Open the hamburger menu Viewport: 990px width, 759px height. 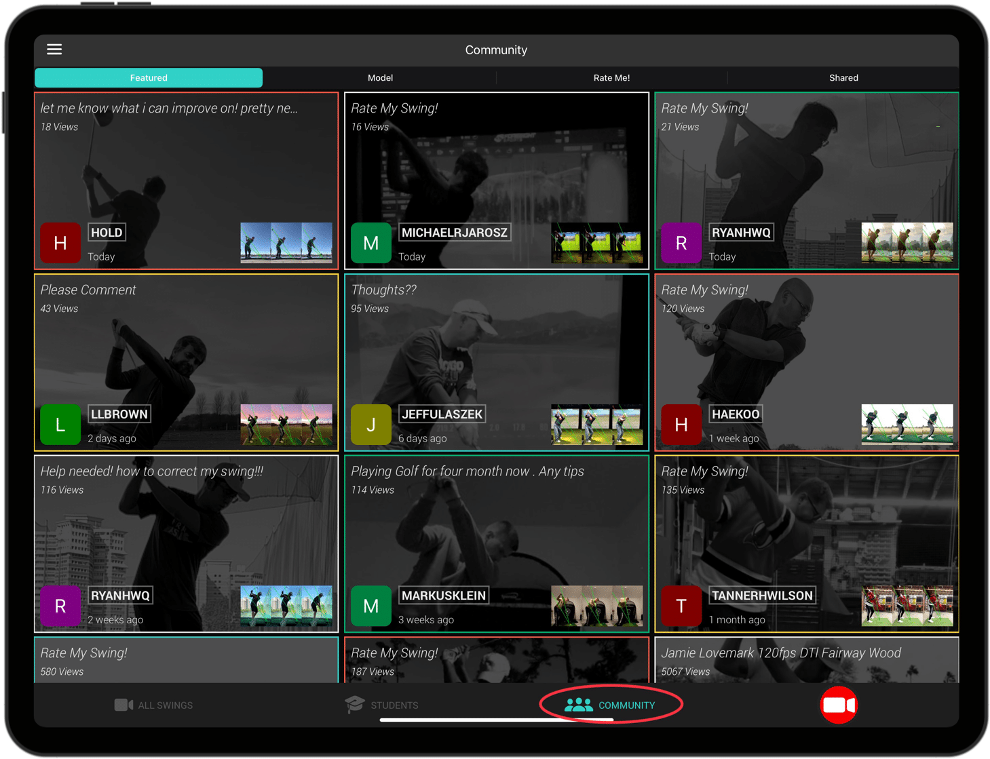tap(54, 50)
